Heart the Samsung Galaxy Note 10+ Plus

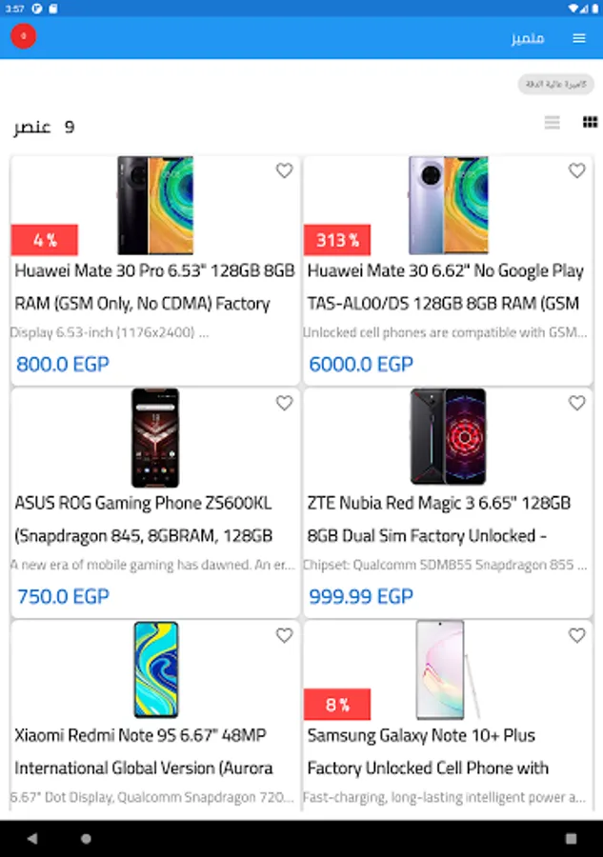click(576, 635)
